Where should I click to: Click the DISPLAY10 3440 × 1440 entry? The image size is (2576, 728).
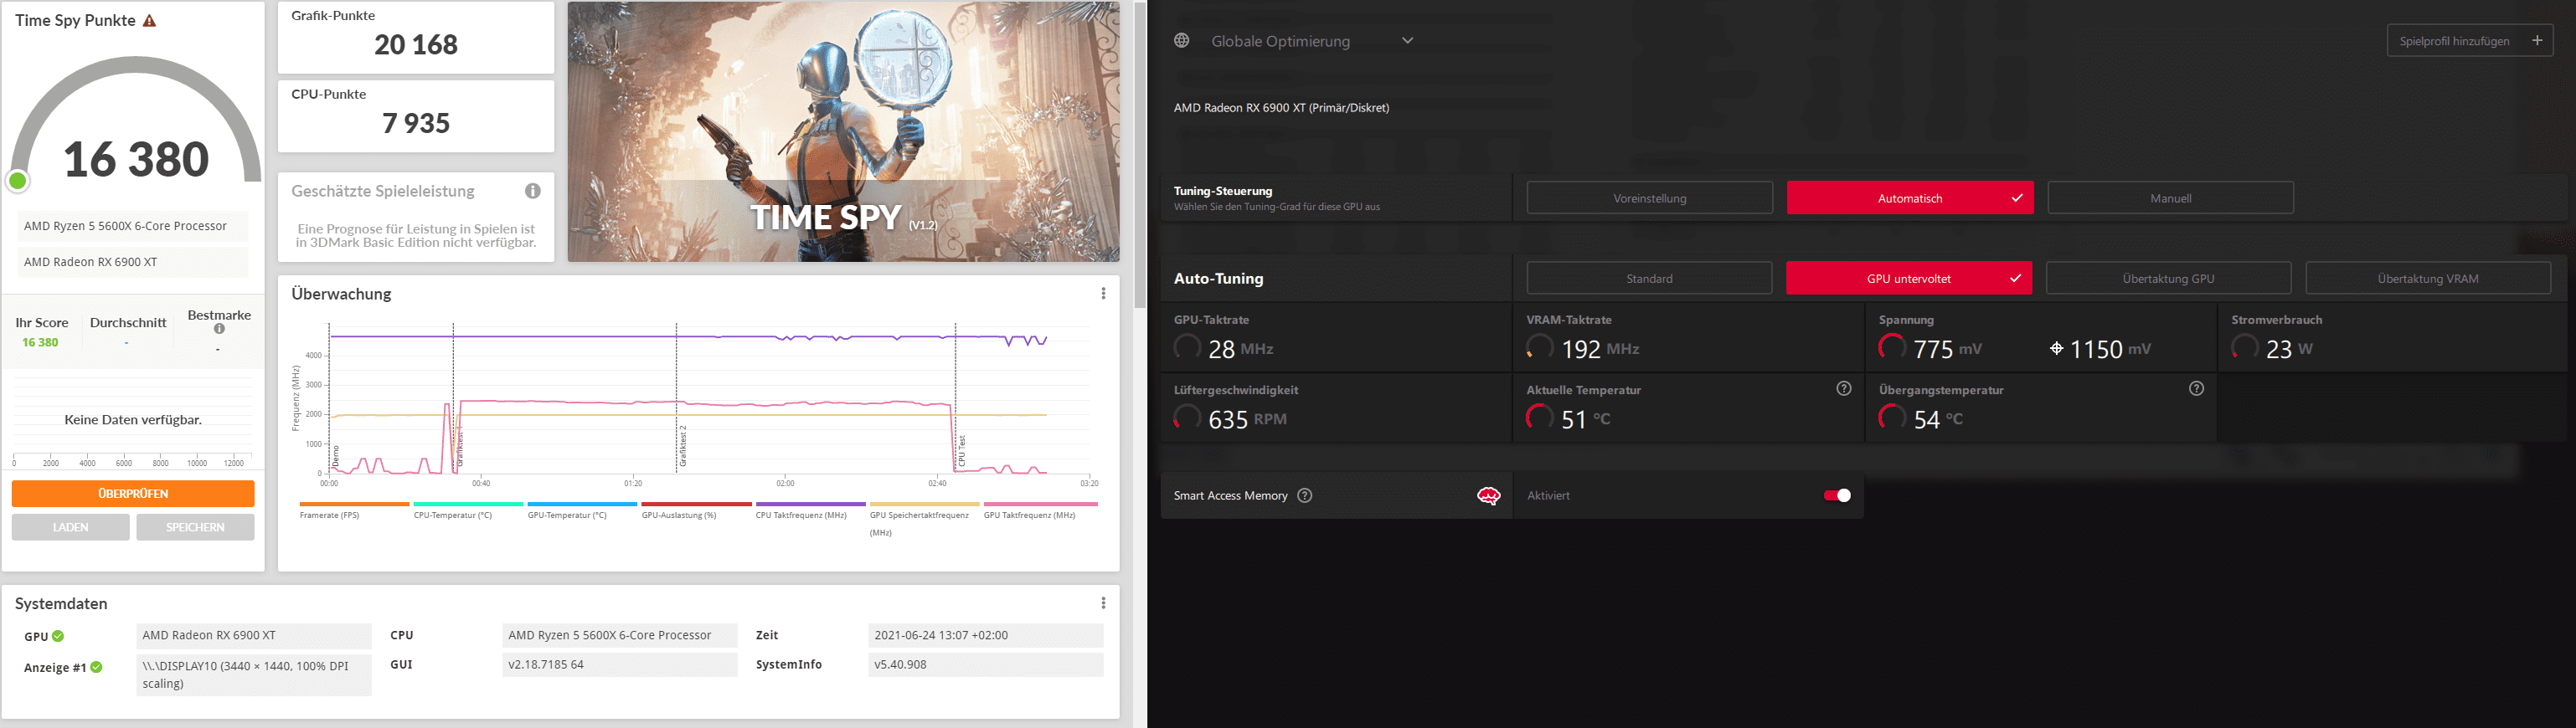(x=254, y=674)
